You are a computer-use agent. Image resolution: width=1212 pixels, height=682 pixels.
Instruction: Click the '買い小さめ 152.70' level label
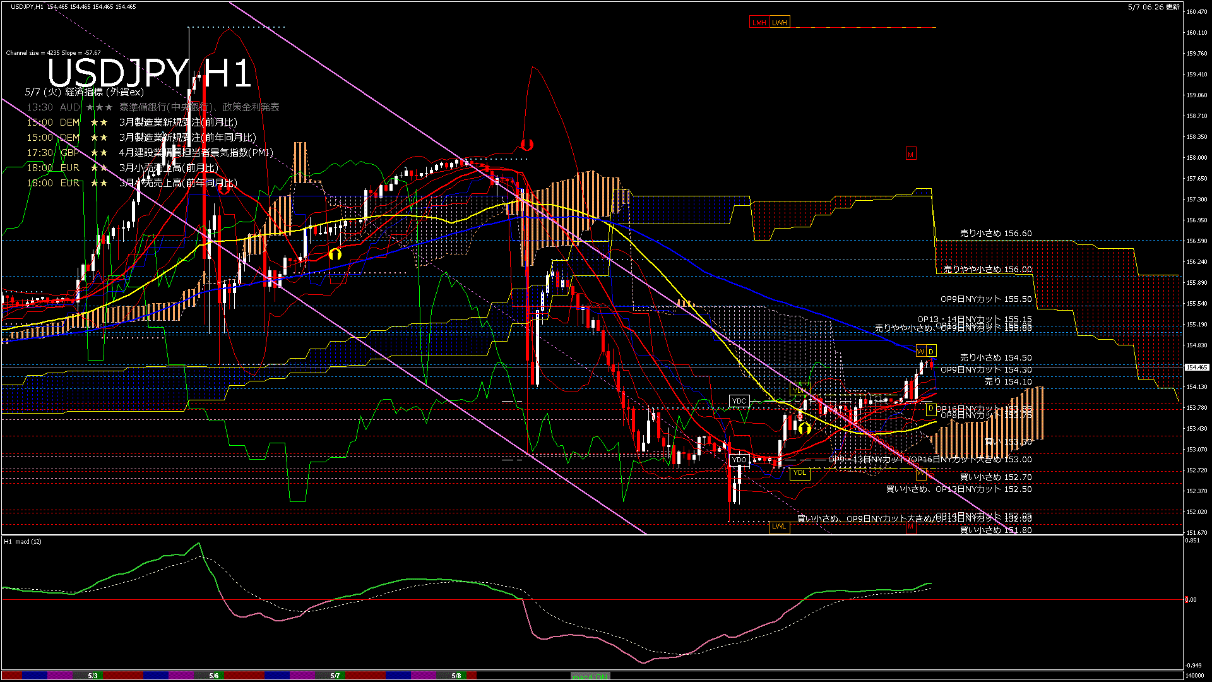click(995, 477)
